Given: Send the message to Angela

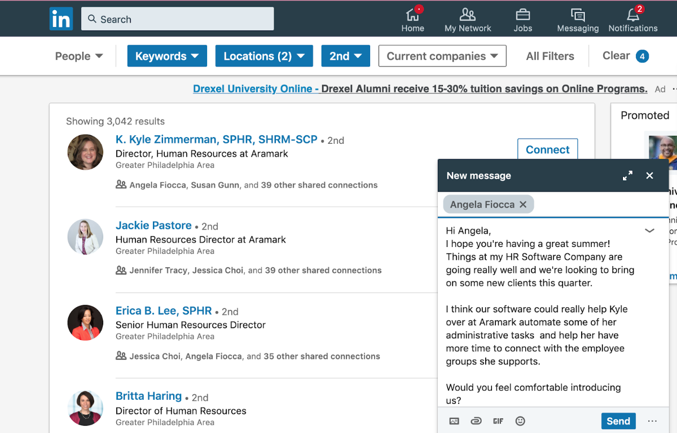Looking at the screenshot, I should [x=618, y=421].
